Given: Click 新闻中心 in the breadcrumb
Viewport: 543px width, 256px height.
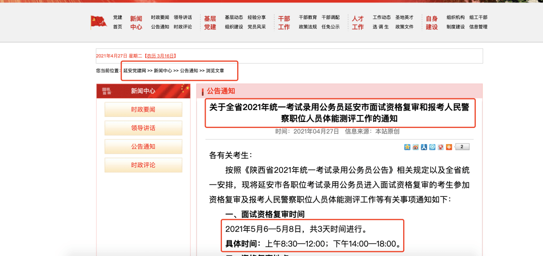Looking at the screenshot, I should coord(163,71).
